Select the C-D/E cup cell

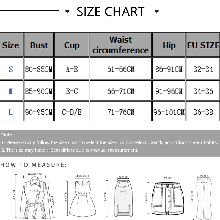click(72, 112)
